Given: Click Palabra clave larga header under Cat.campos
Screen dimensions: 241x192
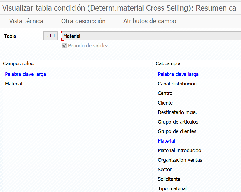Looking at the screenshot, I should click(x=178, y=74).
